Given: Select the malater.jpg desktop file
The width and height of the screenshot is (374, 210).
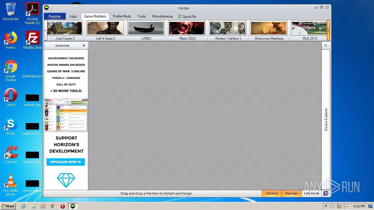Looking at the screenshot, I should (x=32, y=100).
